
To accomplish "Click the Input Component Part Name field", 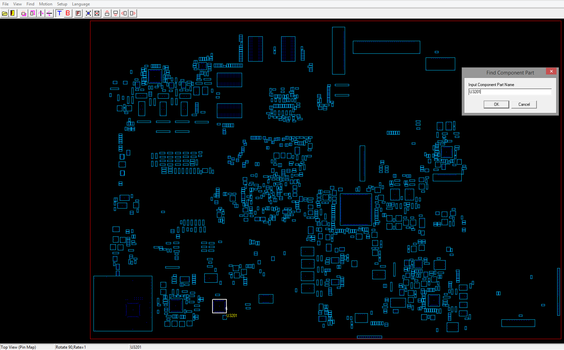I will 510,92.
